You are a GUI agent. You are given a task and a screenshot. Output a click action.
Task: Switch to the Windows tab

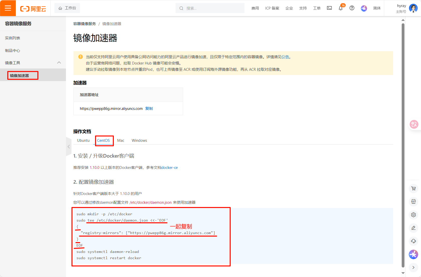139,141
